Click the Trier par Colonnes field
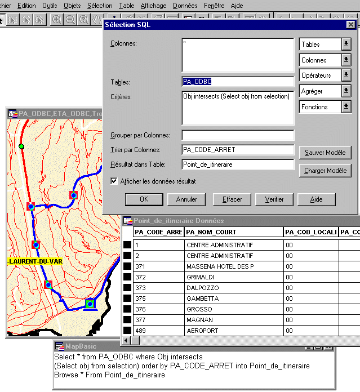Image resolution: width=360 pixels, height=392 pixels. pyautogui.click(x=238, y=150)
